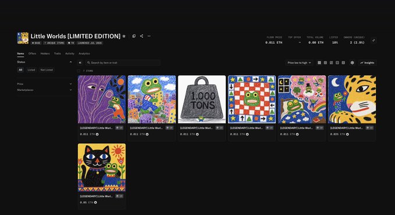395x215 pixels.
Task: Click the Floor Price 0.011 ETH stat
Action: coord(274,40)
